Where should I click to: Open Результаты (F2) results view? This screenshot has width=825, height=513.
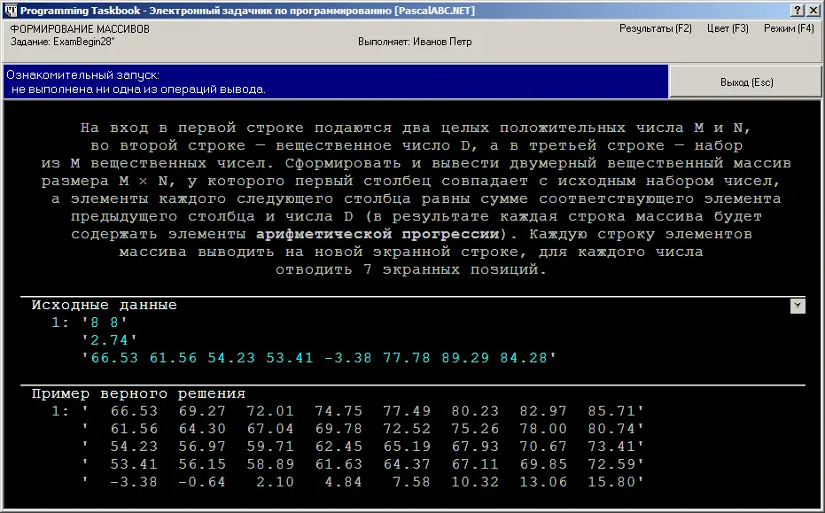click(x=655, y=28)
